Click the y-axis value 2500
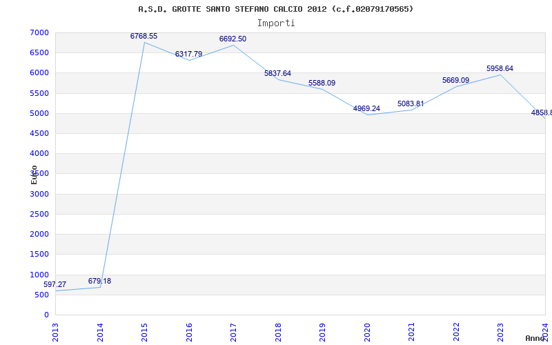 (x=39, y=214)
